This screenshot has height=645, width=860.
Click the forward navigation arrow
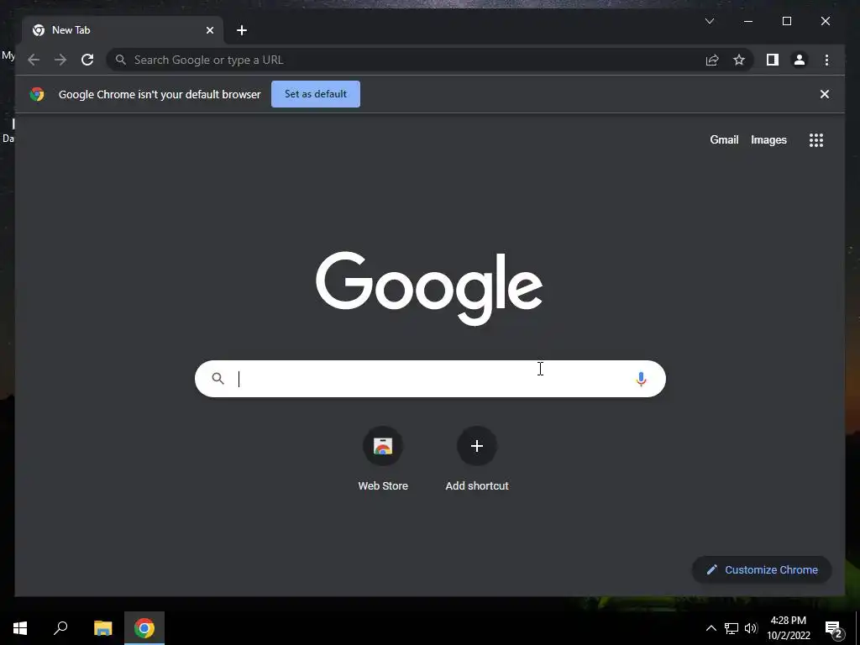tap(60, 60)
